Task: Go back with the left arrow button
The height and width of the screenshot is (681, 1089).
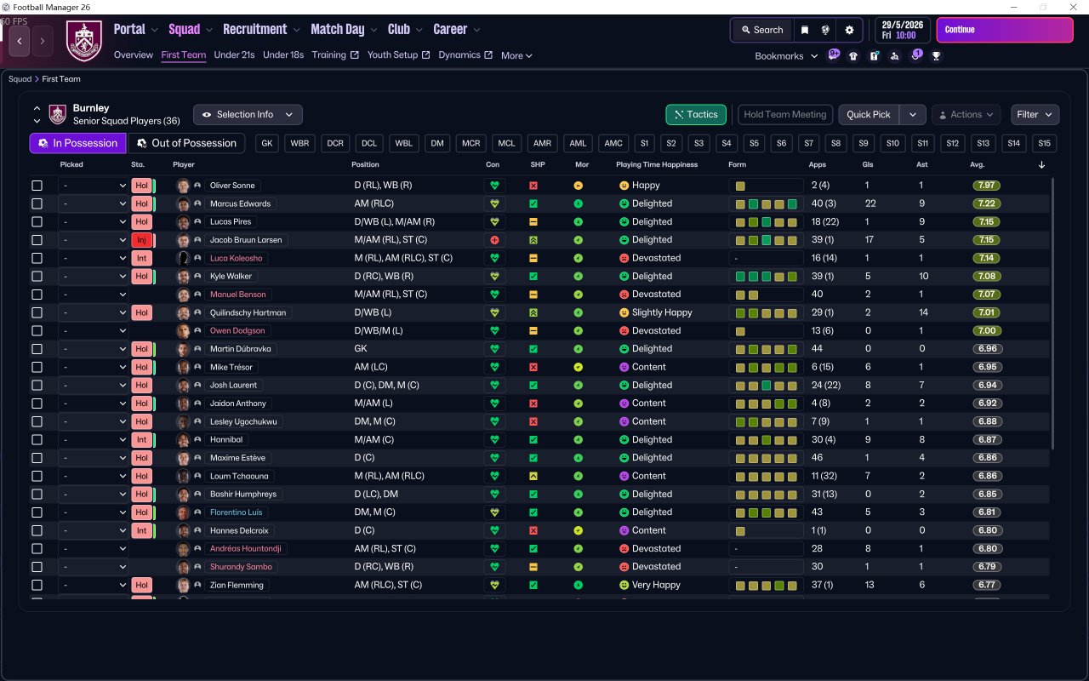Action: [20, 40]
